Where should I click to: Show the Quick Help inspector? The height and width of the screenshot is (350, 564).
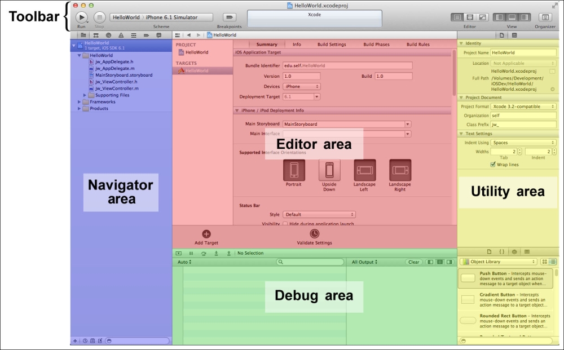click(514, 35)
